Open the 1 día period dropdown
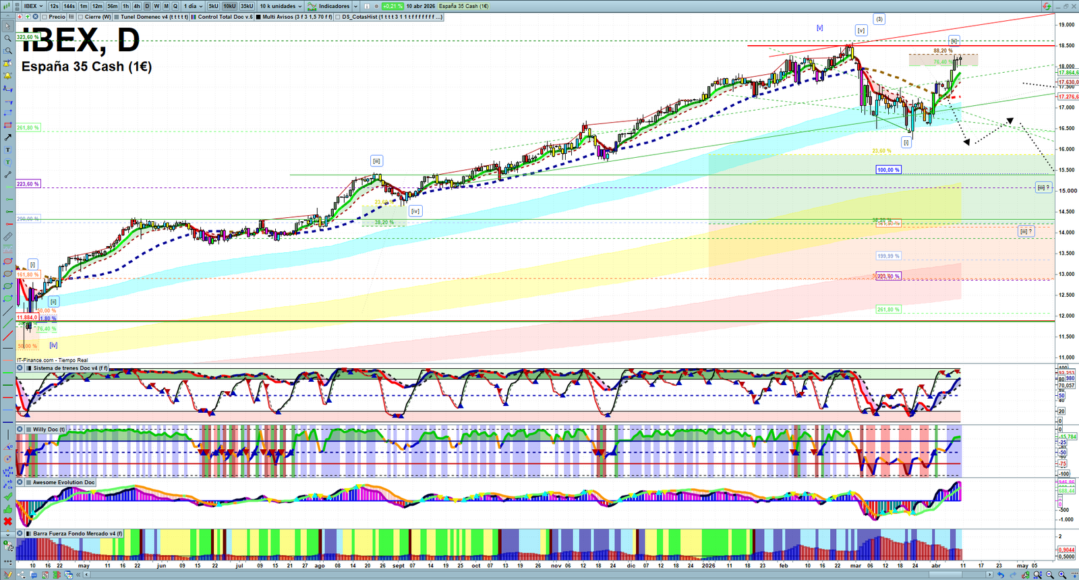The image size is (1079, 580). tap(193, 6)
